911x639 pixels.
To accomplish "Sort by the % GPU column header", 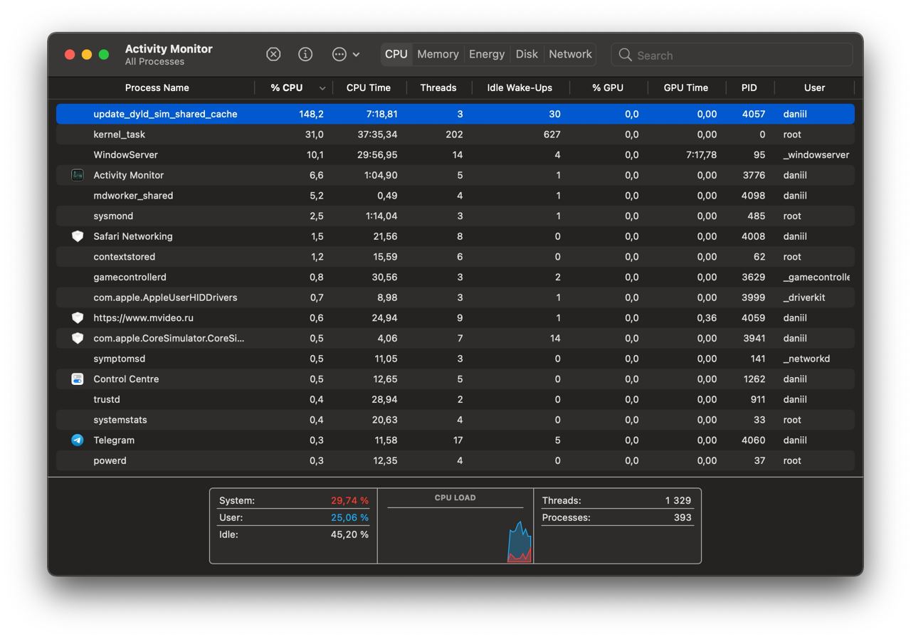I will (x=608, y=88).
